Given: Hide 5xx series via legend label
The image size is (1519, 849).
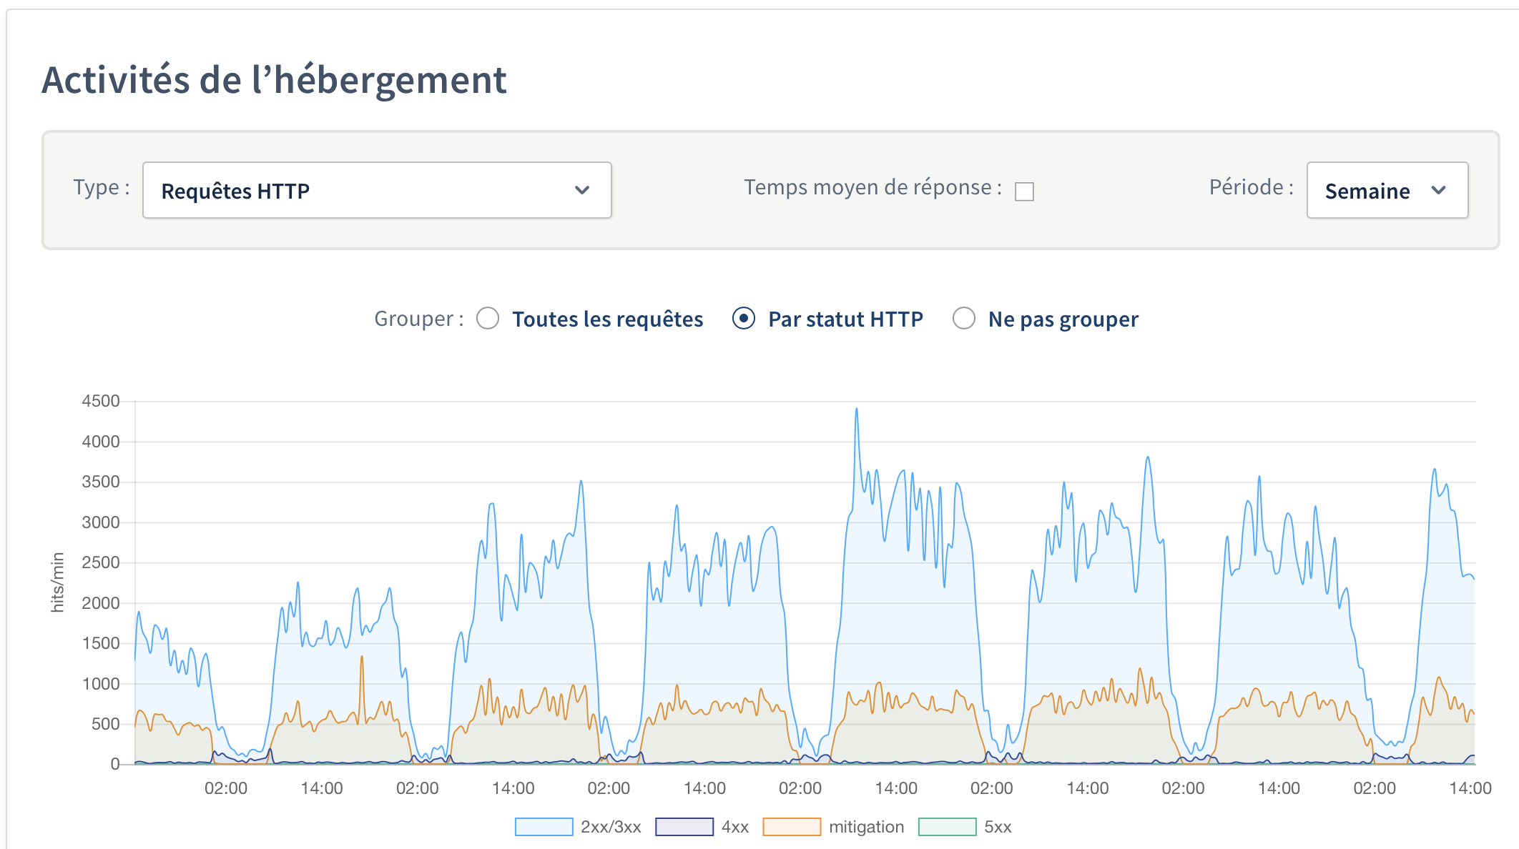Looking at the screenshot, I should [x=998, y=827].
